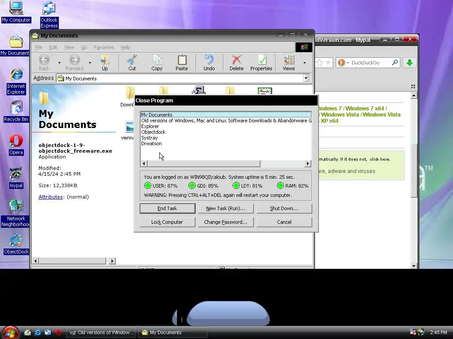Open Network Neighborhood desktop icon
453x339 pixels.
tap(15, 213)
